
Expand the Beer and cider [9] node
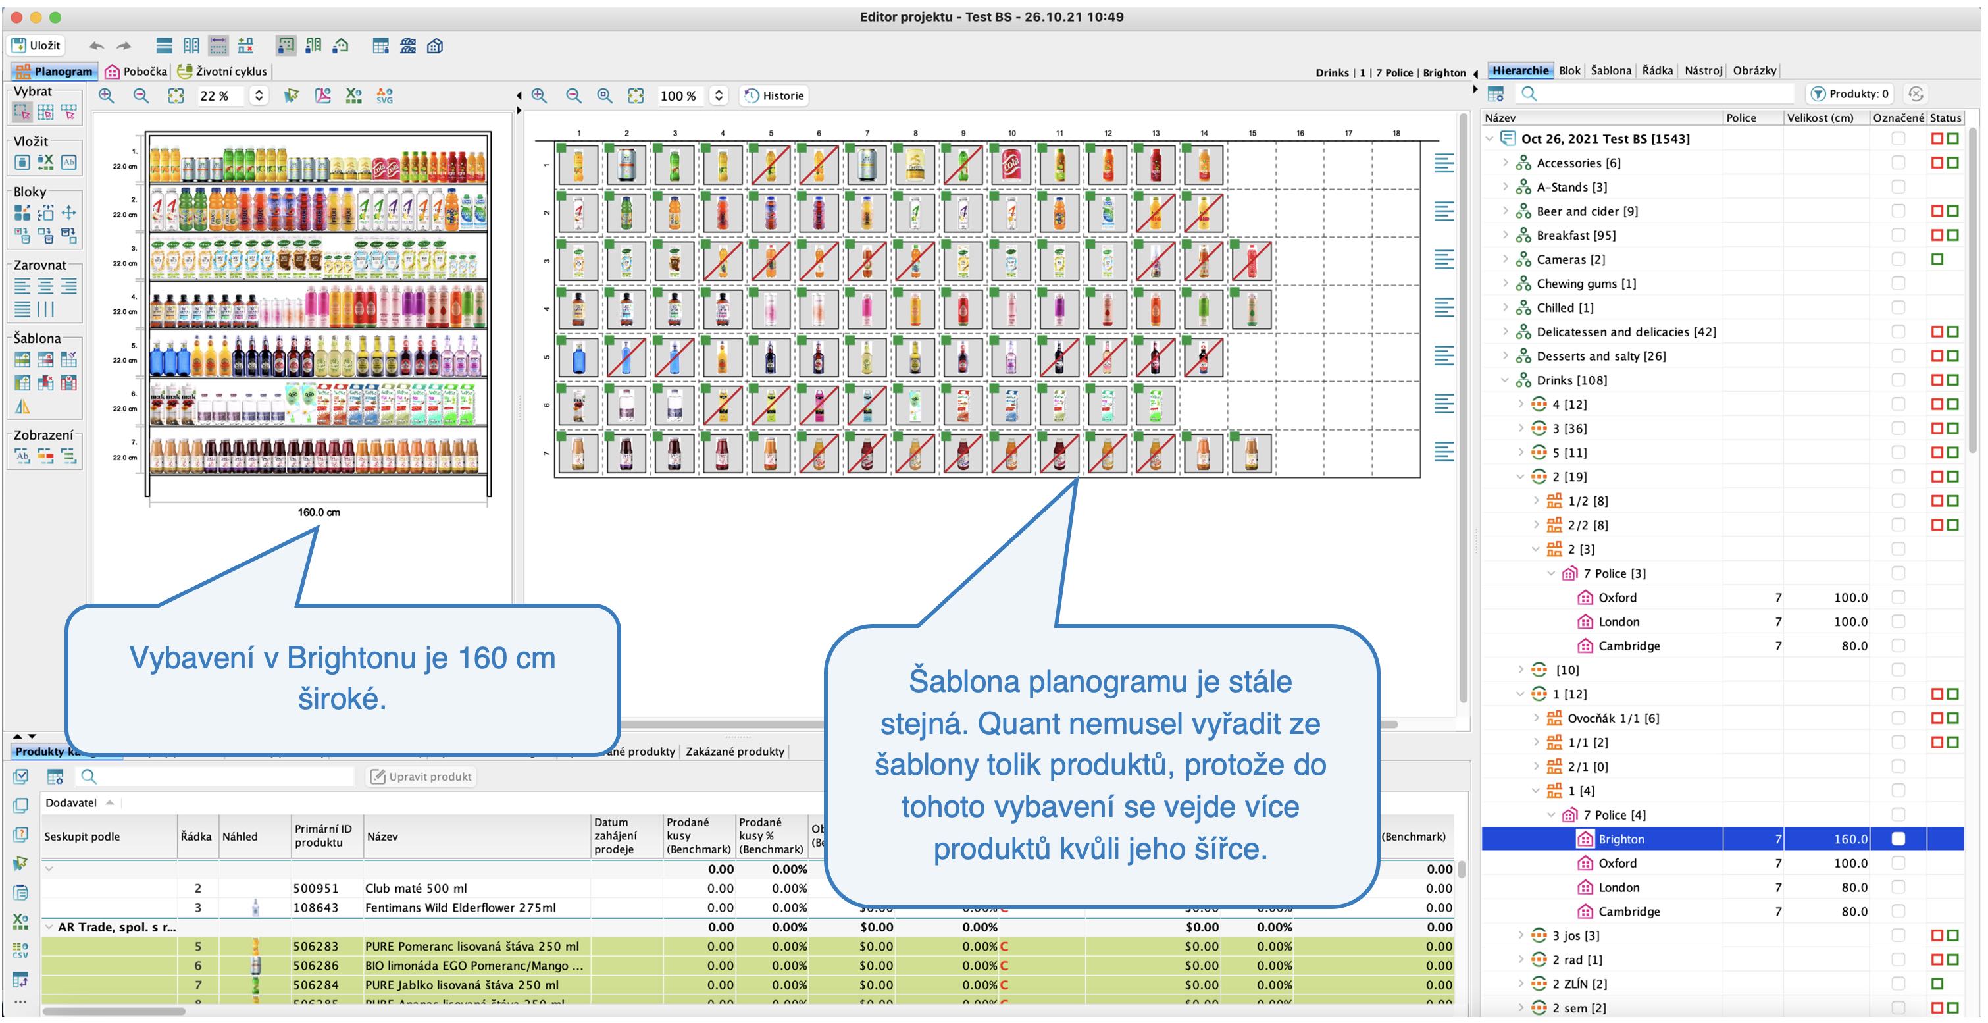click(x=1505, y=211)
